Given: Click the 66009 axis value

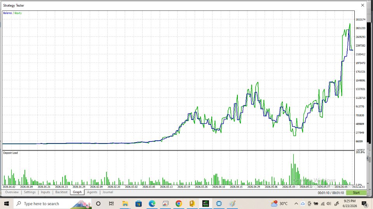Looking at the screenshot, I should pos(359,141).
